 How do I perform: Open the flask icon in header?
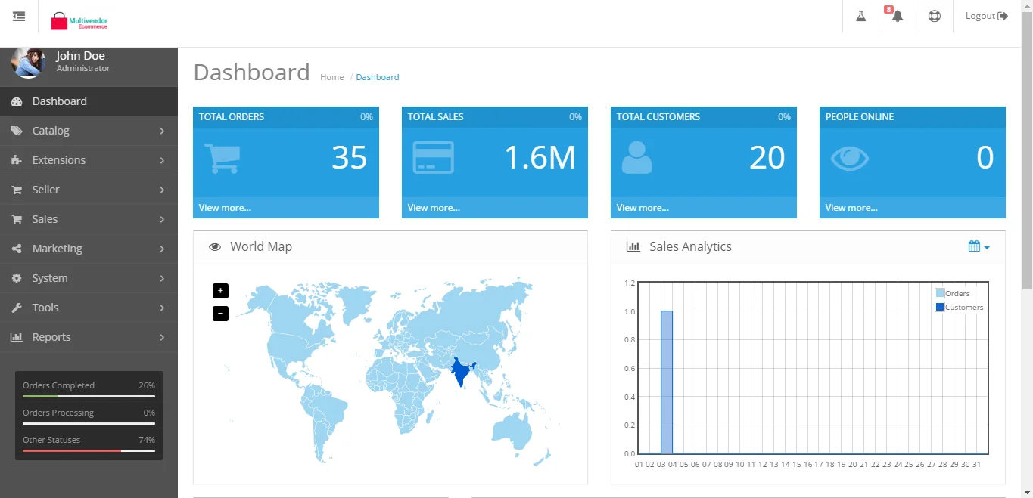point(860,16)
